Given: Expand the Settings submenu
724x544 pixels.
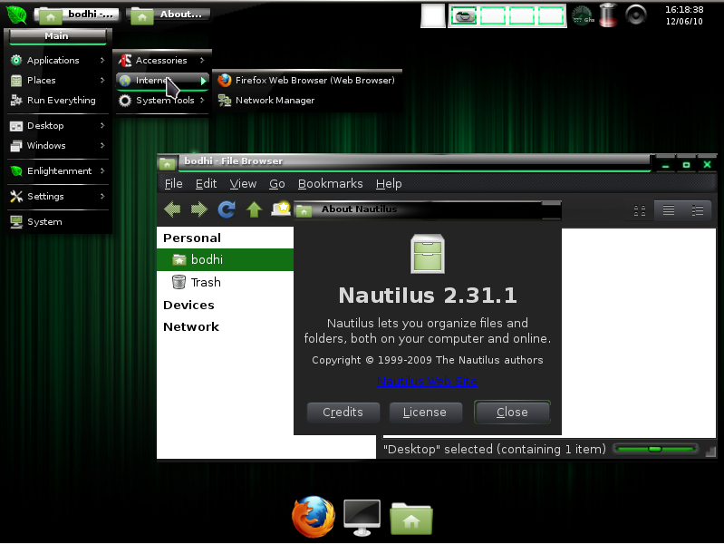Looking at the screenshot, I should [x=58, y=196].
